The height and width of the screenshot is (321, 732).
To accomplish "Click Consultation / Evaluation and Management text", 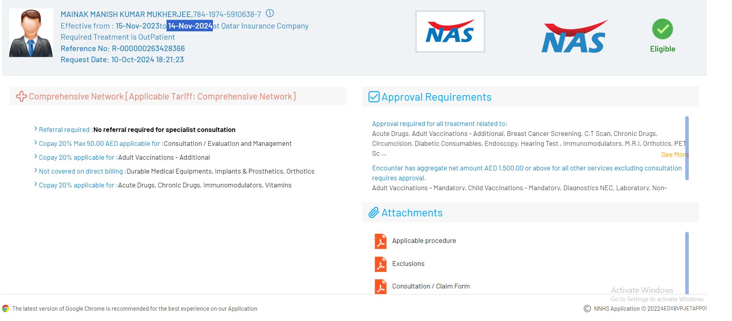I will click(228, 143).
